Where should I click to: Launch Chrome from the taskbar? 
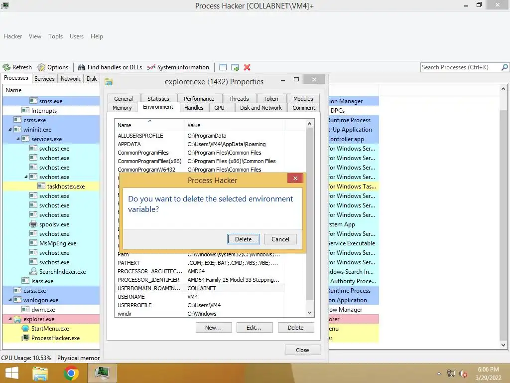point(71,373)
